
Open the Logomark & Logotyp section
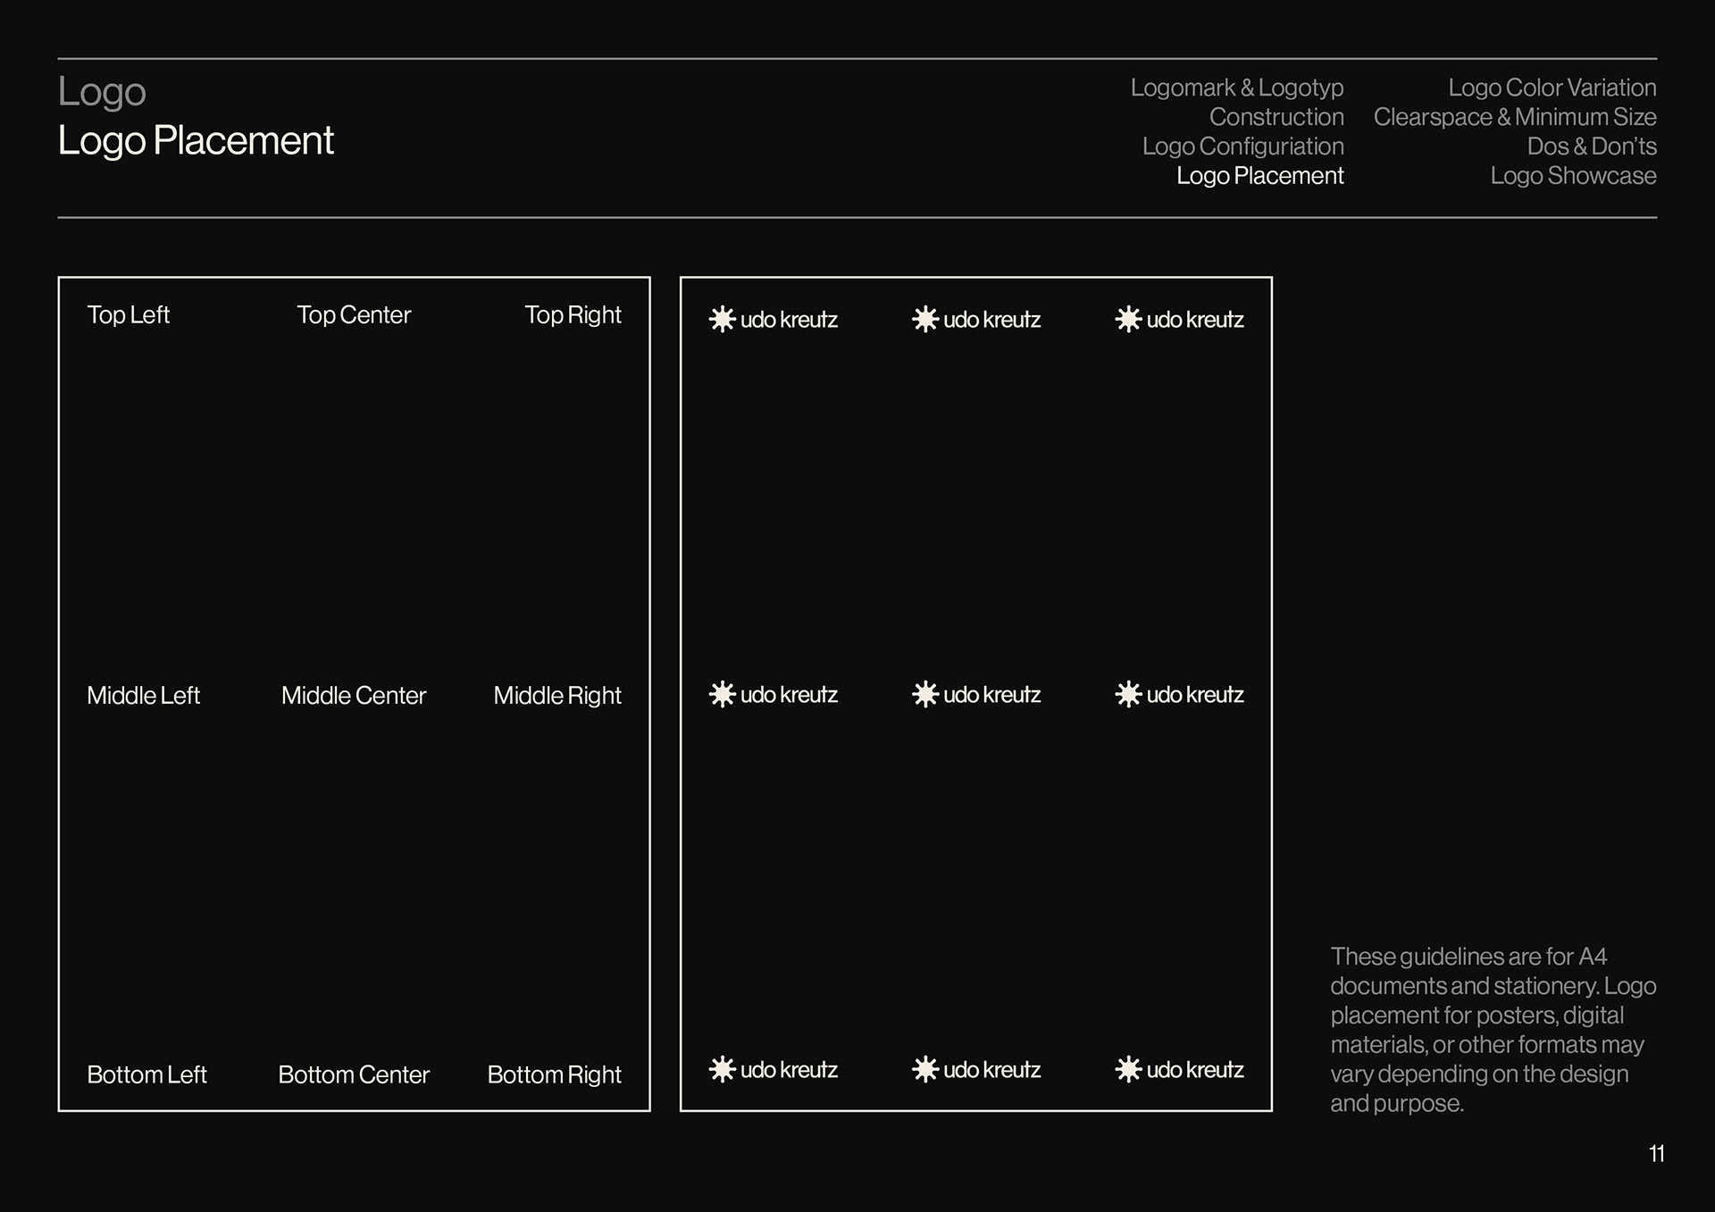[1236, 88]
